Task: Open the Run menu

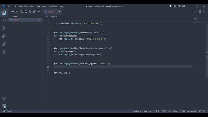Action: (44, 6)
